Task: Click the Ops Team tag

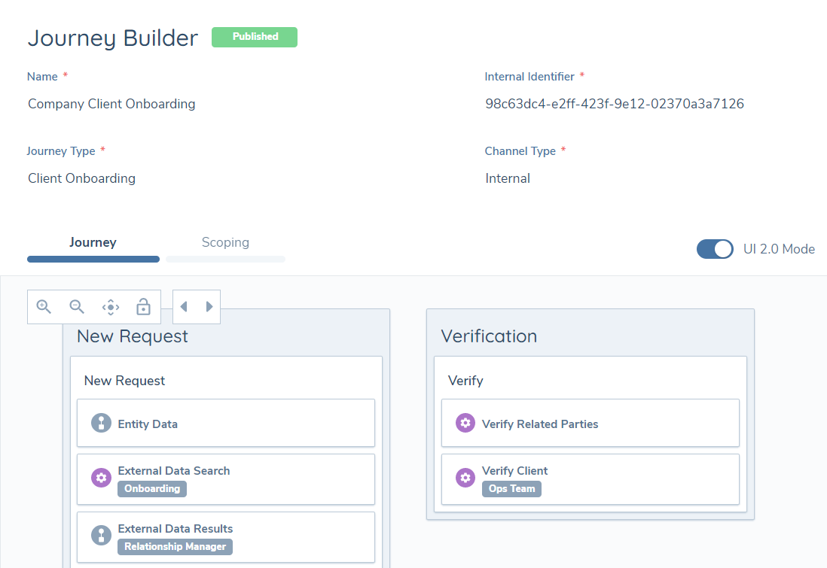Action: pyautogui.click(x=511, y=489)
